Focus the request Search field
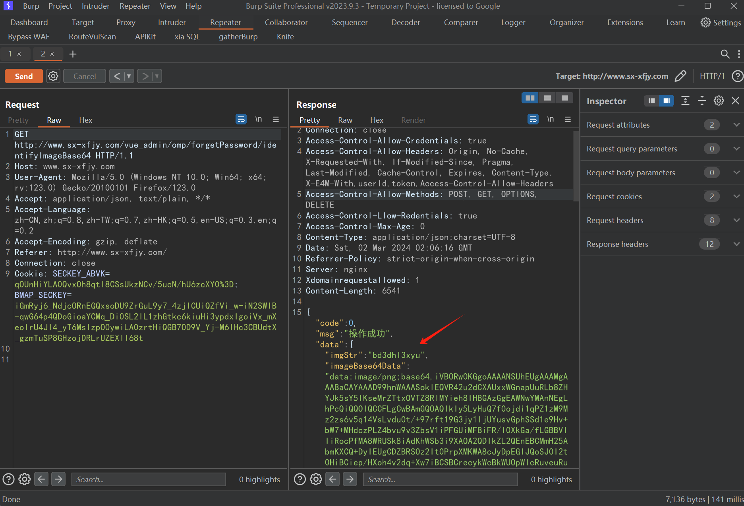This screenshot has height=506, width=744. click(149, 479)
